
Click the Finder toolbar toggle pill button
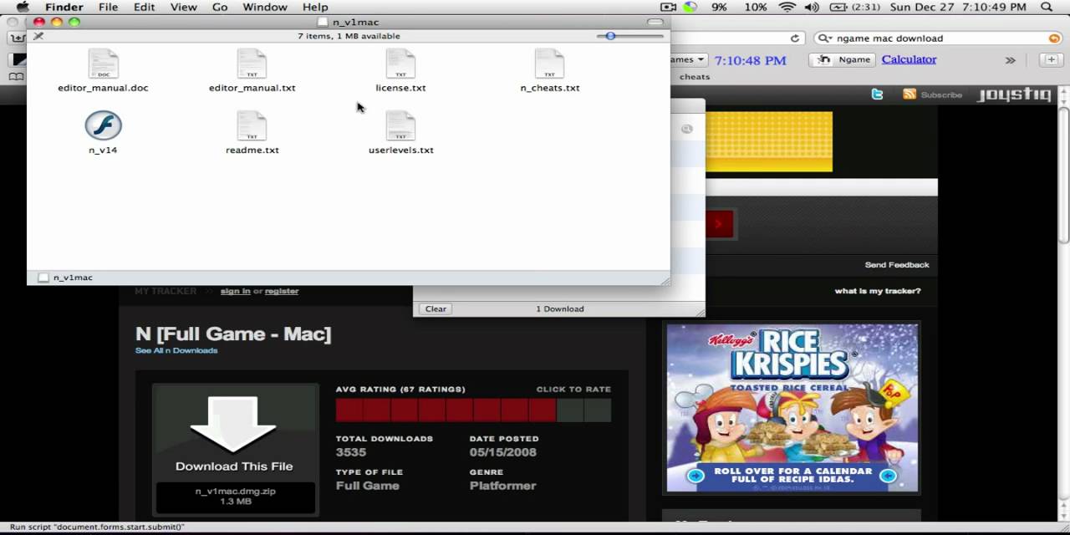[x=655, y=22]
